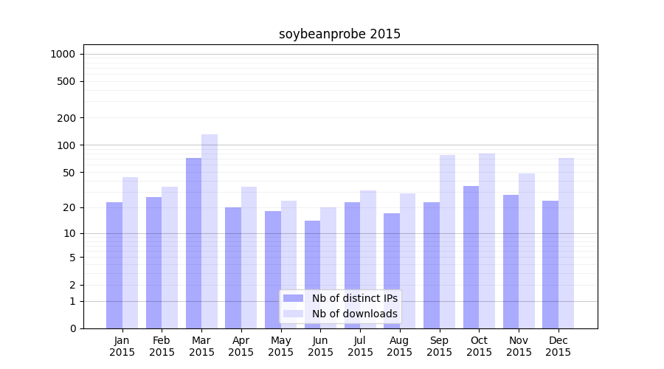The height and width of the screenshot is (369, 664).
Task: Click the "200" y-axis tick label
Action: pyautogui.click(x=66, y=118)
